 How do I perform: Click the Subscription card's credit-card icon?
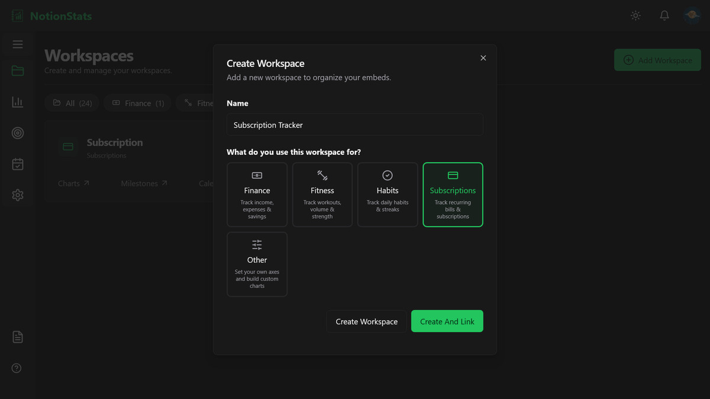coord(68,147)
